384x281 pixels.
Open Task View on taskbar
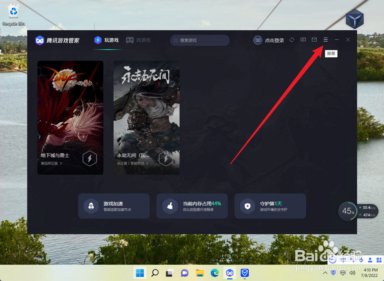[170, 273]
